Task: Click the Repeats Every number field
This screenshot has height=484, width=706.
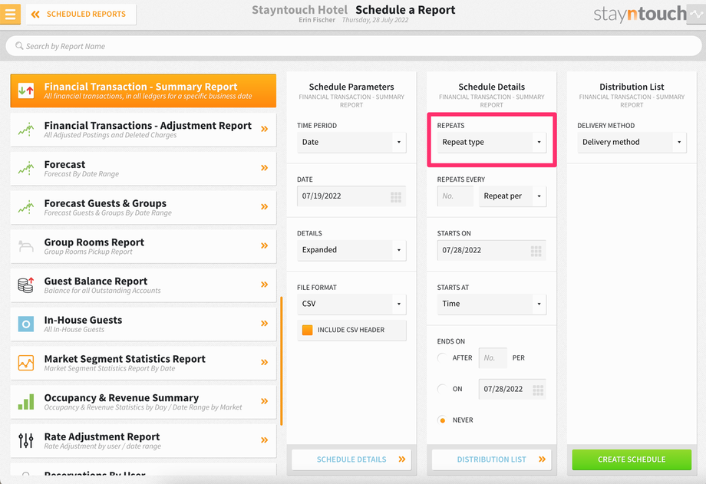Action: coord(455,196)
